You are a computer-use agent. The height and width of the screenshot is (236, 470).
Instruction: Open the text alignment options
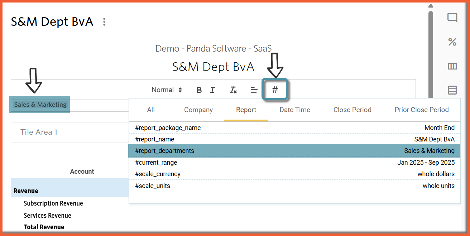(254, 90)
